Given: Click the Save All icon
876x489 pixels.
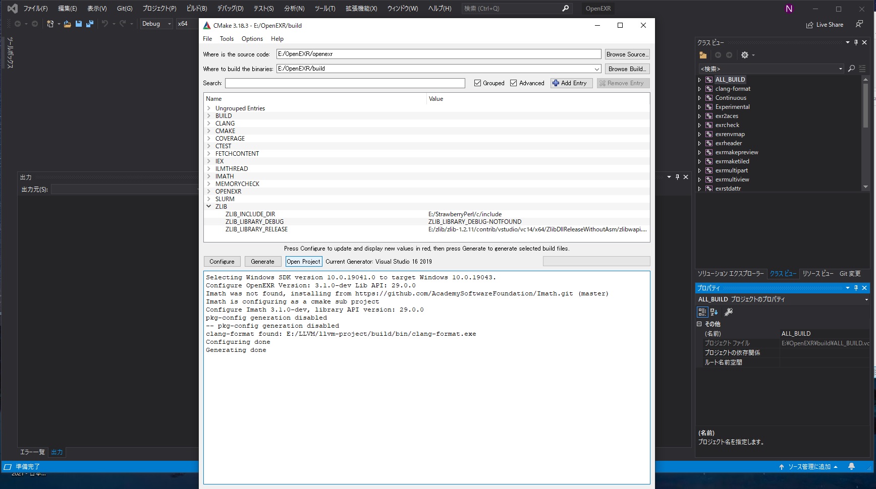Looking at the screenshot, I should [x=90, y=24].
